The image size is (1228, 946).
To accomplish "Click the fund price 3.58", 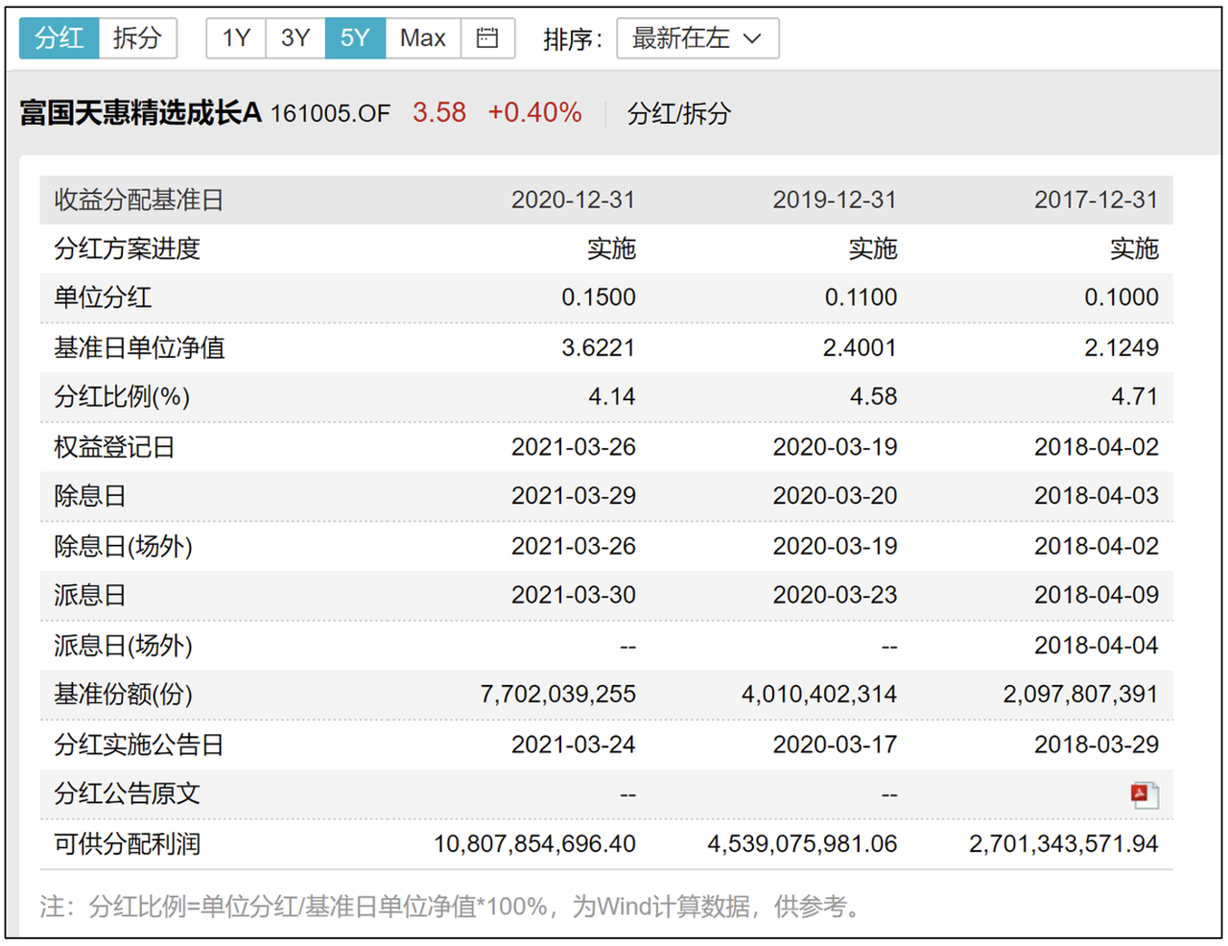I will (x=439, y=113).
